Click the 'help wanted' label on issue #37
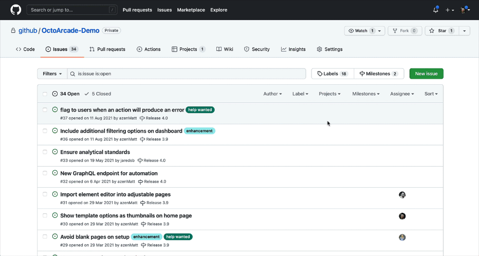479x256 pixels. 200,109
